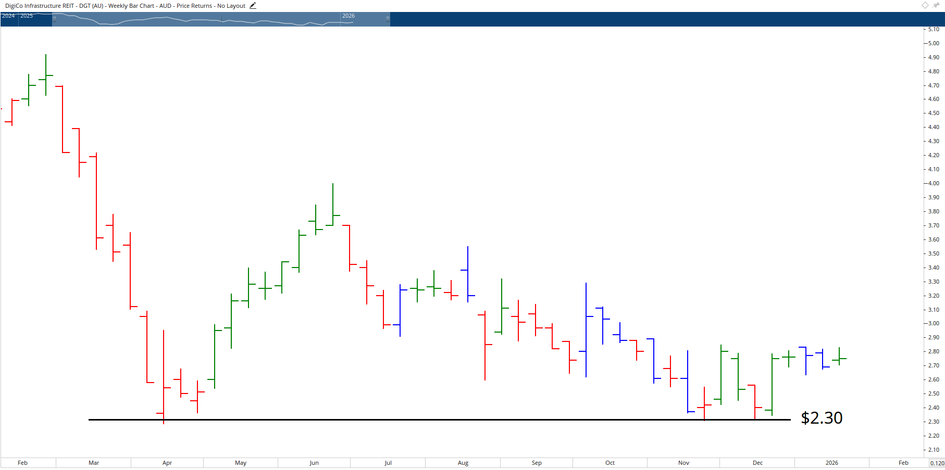Click the right grip handle of the timeline navigator
Image resolution: width=945 pixels, height=470 pixels.
[x=388, y=19]
